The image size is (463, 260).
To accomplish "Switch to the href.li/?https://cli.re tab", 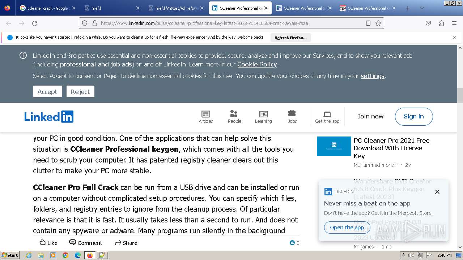I will point(176,8).
